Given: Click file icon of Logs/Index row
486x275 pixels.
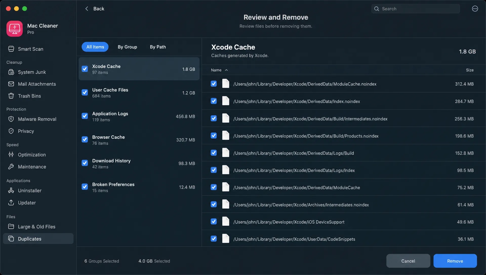Looking at the screenshot, I should (226, 170).
